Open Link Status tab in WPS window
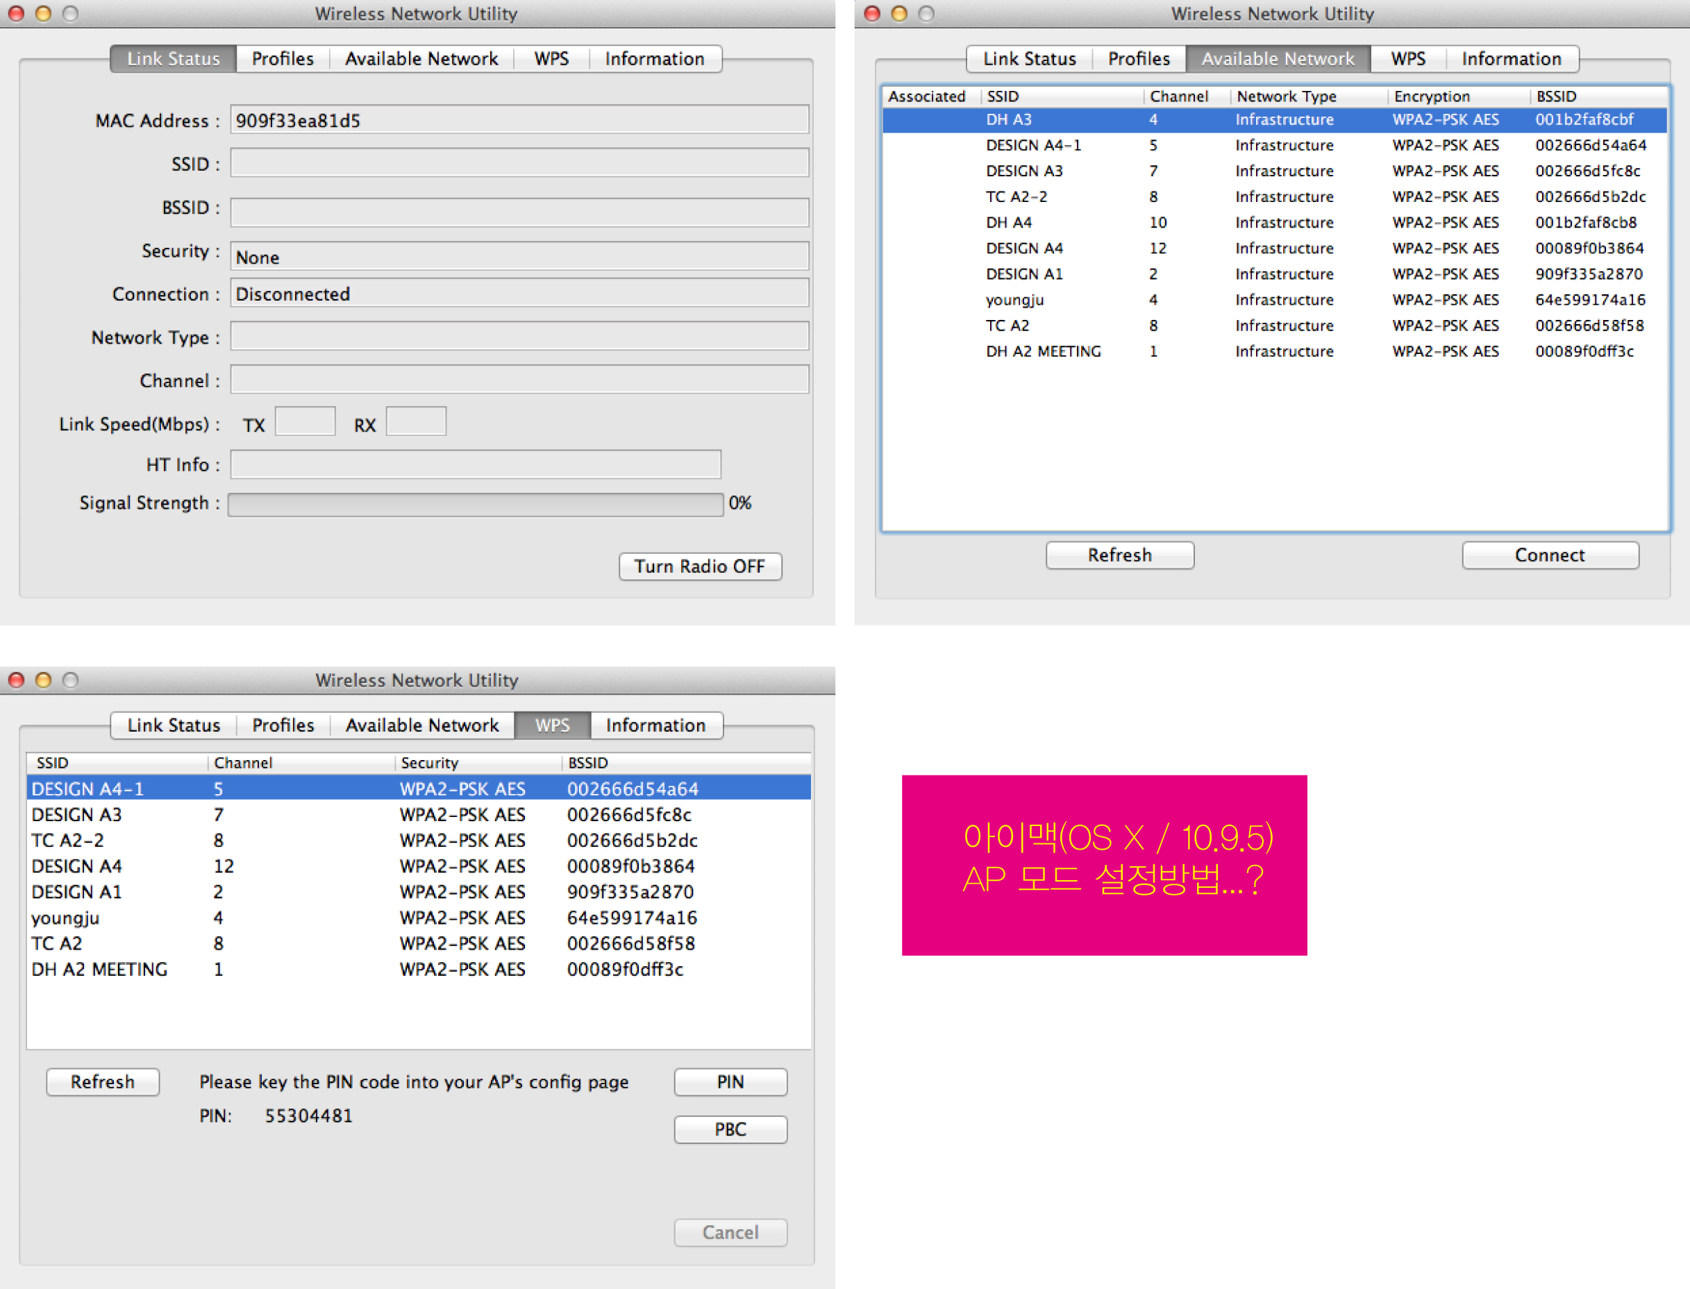The image size is (1690, 1289). [x=174, y=725]
